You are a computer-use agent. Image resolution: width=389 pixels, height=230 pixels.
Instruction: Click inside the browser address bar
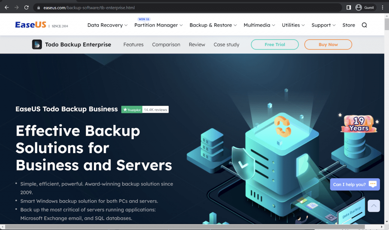click(152, 7)
